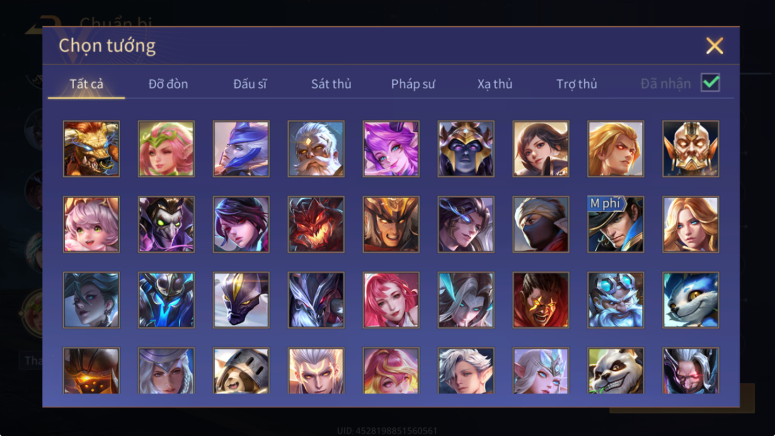The height and width of the screenshot is (436, 775).
Task: Choose the blonde woman hero in second row
Action: (691, 224)
